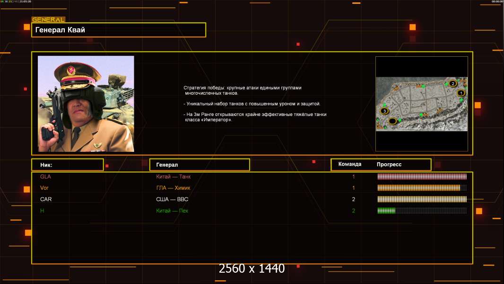Image resolution: width=504 pixels, height=284 pixels.
Task: Click the "США — ВВС" general entry
Action: (x=172, y=199)
